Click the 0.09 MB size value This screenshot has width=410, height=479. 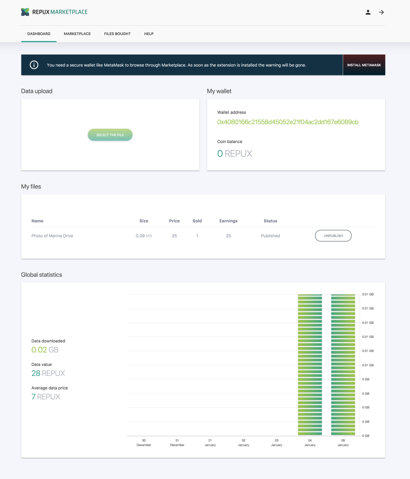pyautogui.click(x=144, y=236)
